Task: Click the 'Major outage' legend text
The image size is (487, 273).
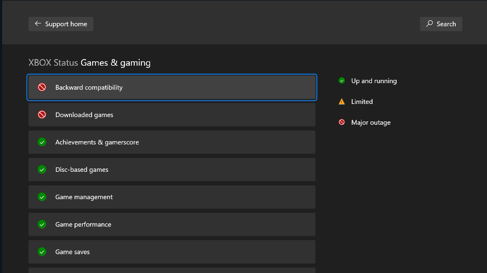Action: [371, 123]
